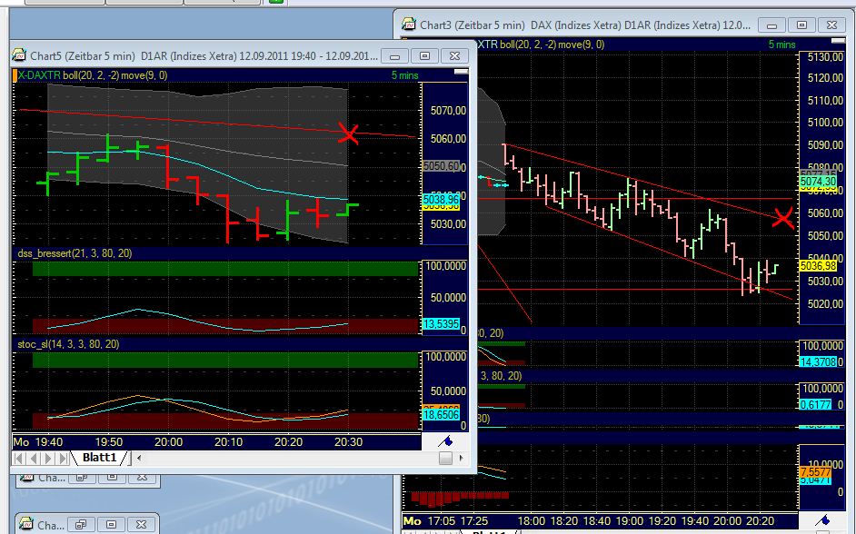Click the '5 mins' label in Chart3
The height and width of the screenshot is (534, 856).
coord(781,44)
